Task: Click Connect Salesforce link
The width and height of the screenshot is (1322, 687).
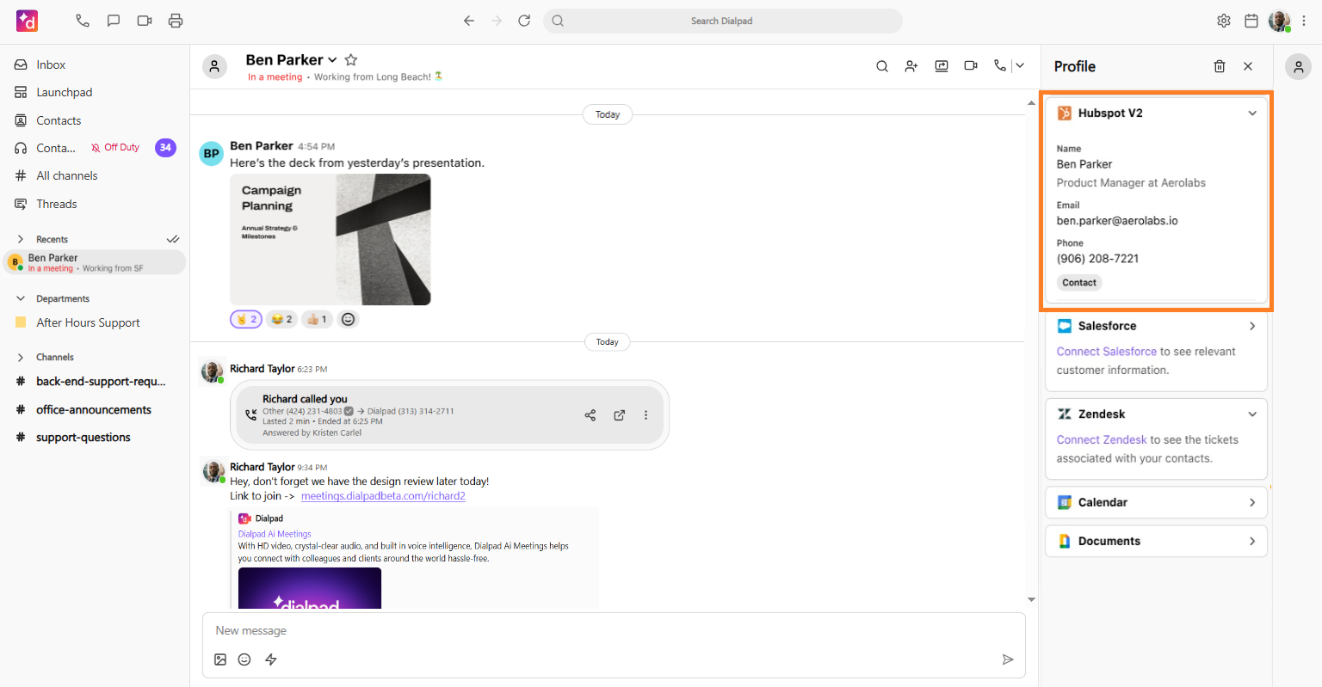Action: (1107, 352)
